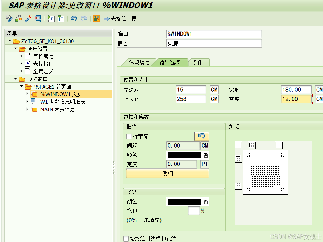Click the expand subtree toolbar icon
Viewport: 323px width, 242px height.
[x=51, y=19]
